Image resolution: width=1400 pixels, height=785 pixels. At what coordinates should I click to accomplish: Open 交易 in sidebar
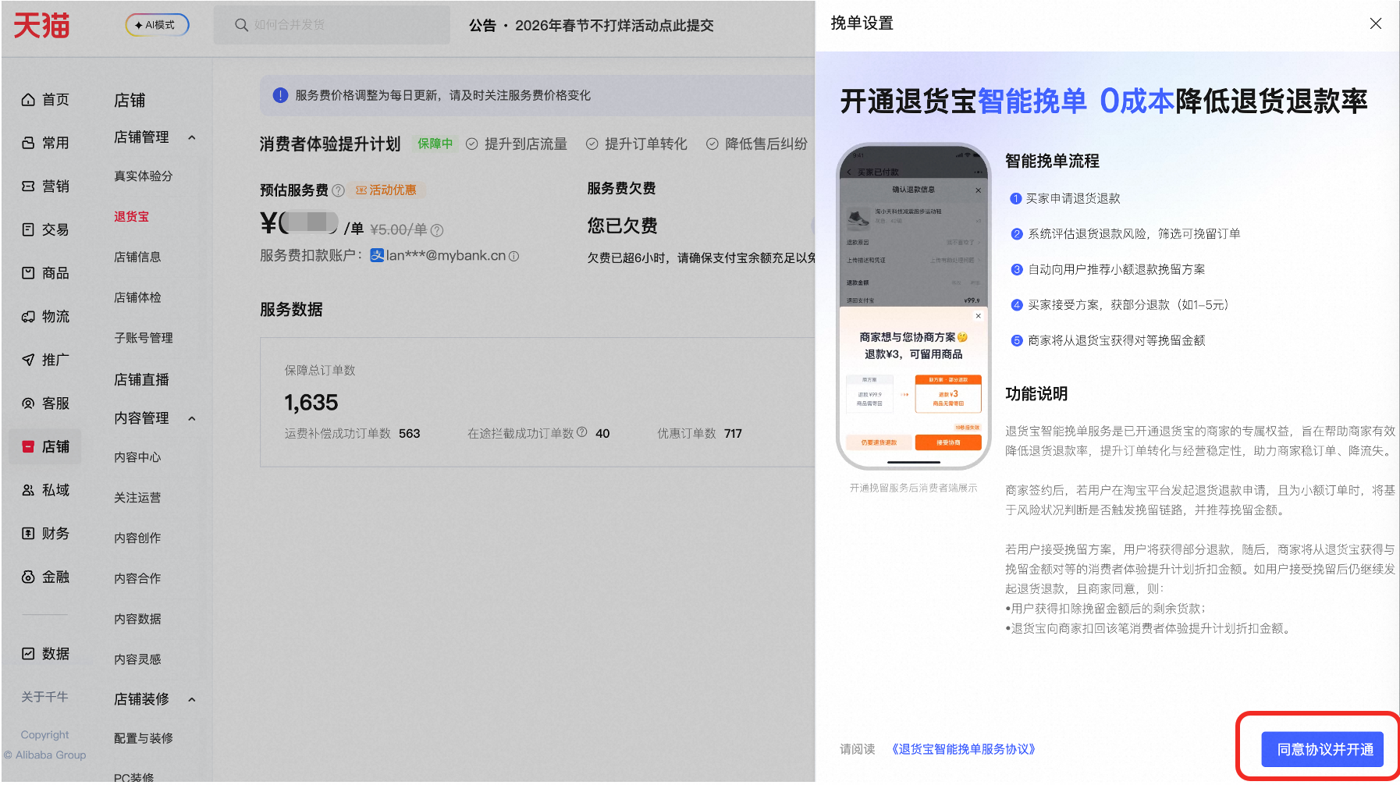tap(45, 229)
